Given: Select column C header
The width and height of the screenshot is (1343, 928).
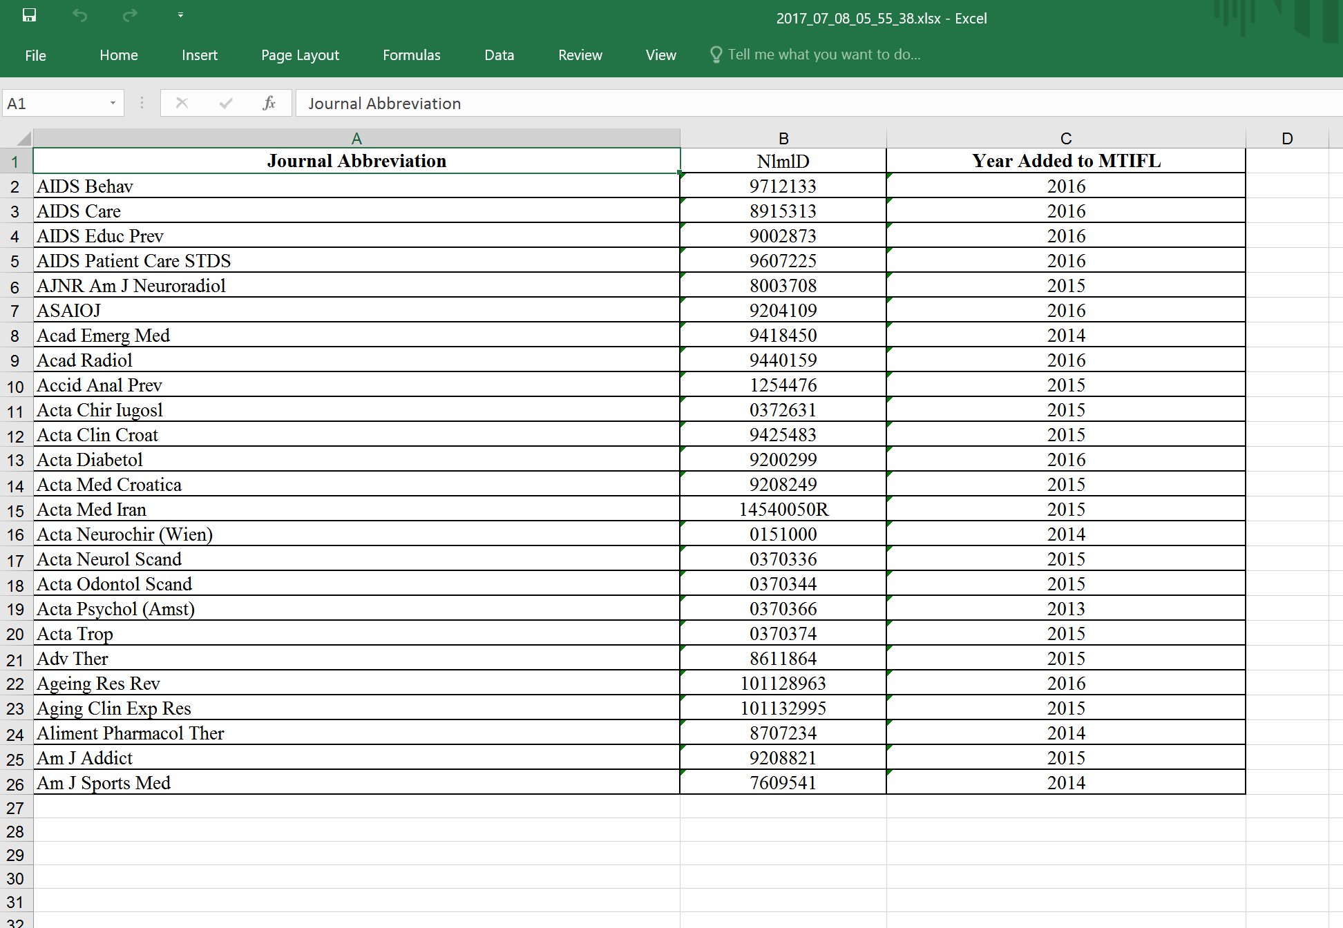Looking at the screenshot, I should tap(1066, 138).
